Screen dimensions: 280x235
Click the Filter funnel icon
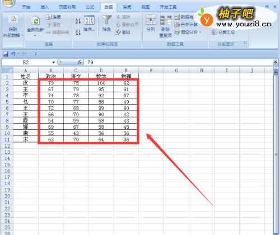click(106, 20)
